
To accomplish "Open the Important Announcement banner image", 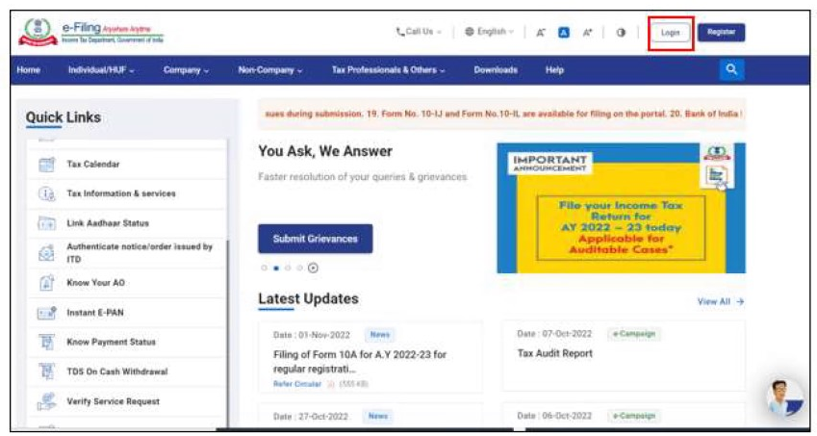I will 621,208.
